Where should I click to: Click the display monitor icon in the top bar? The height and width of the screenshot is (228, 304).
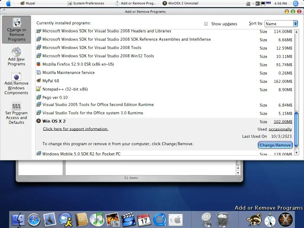point(263,4)
